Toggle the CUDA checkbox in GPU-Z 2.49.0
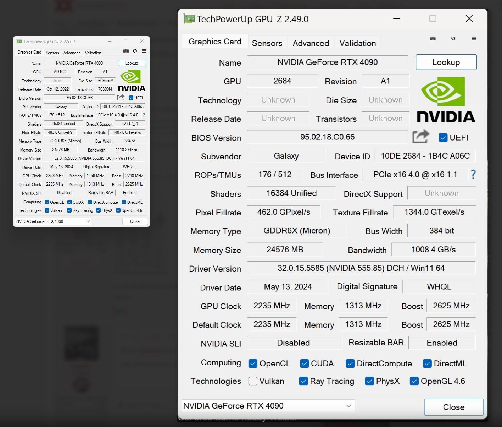This screenshot has width=502, height=427. [304, 363]
